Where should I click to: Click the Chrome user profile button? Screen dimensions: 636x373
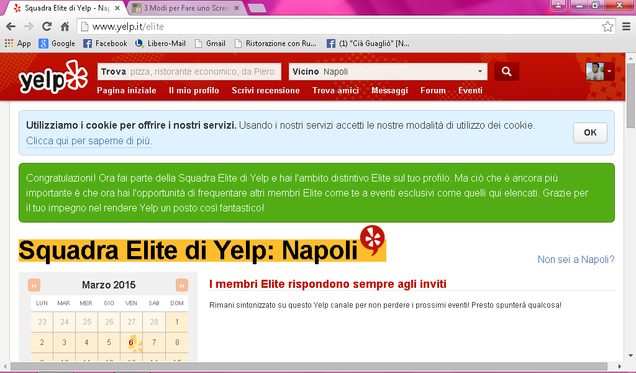558,5
